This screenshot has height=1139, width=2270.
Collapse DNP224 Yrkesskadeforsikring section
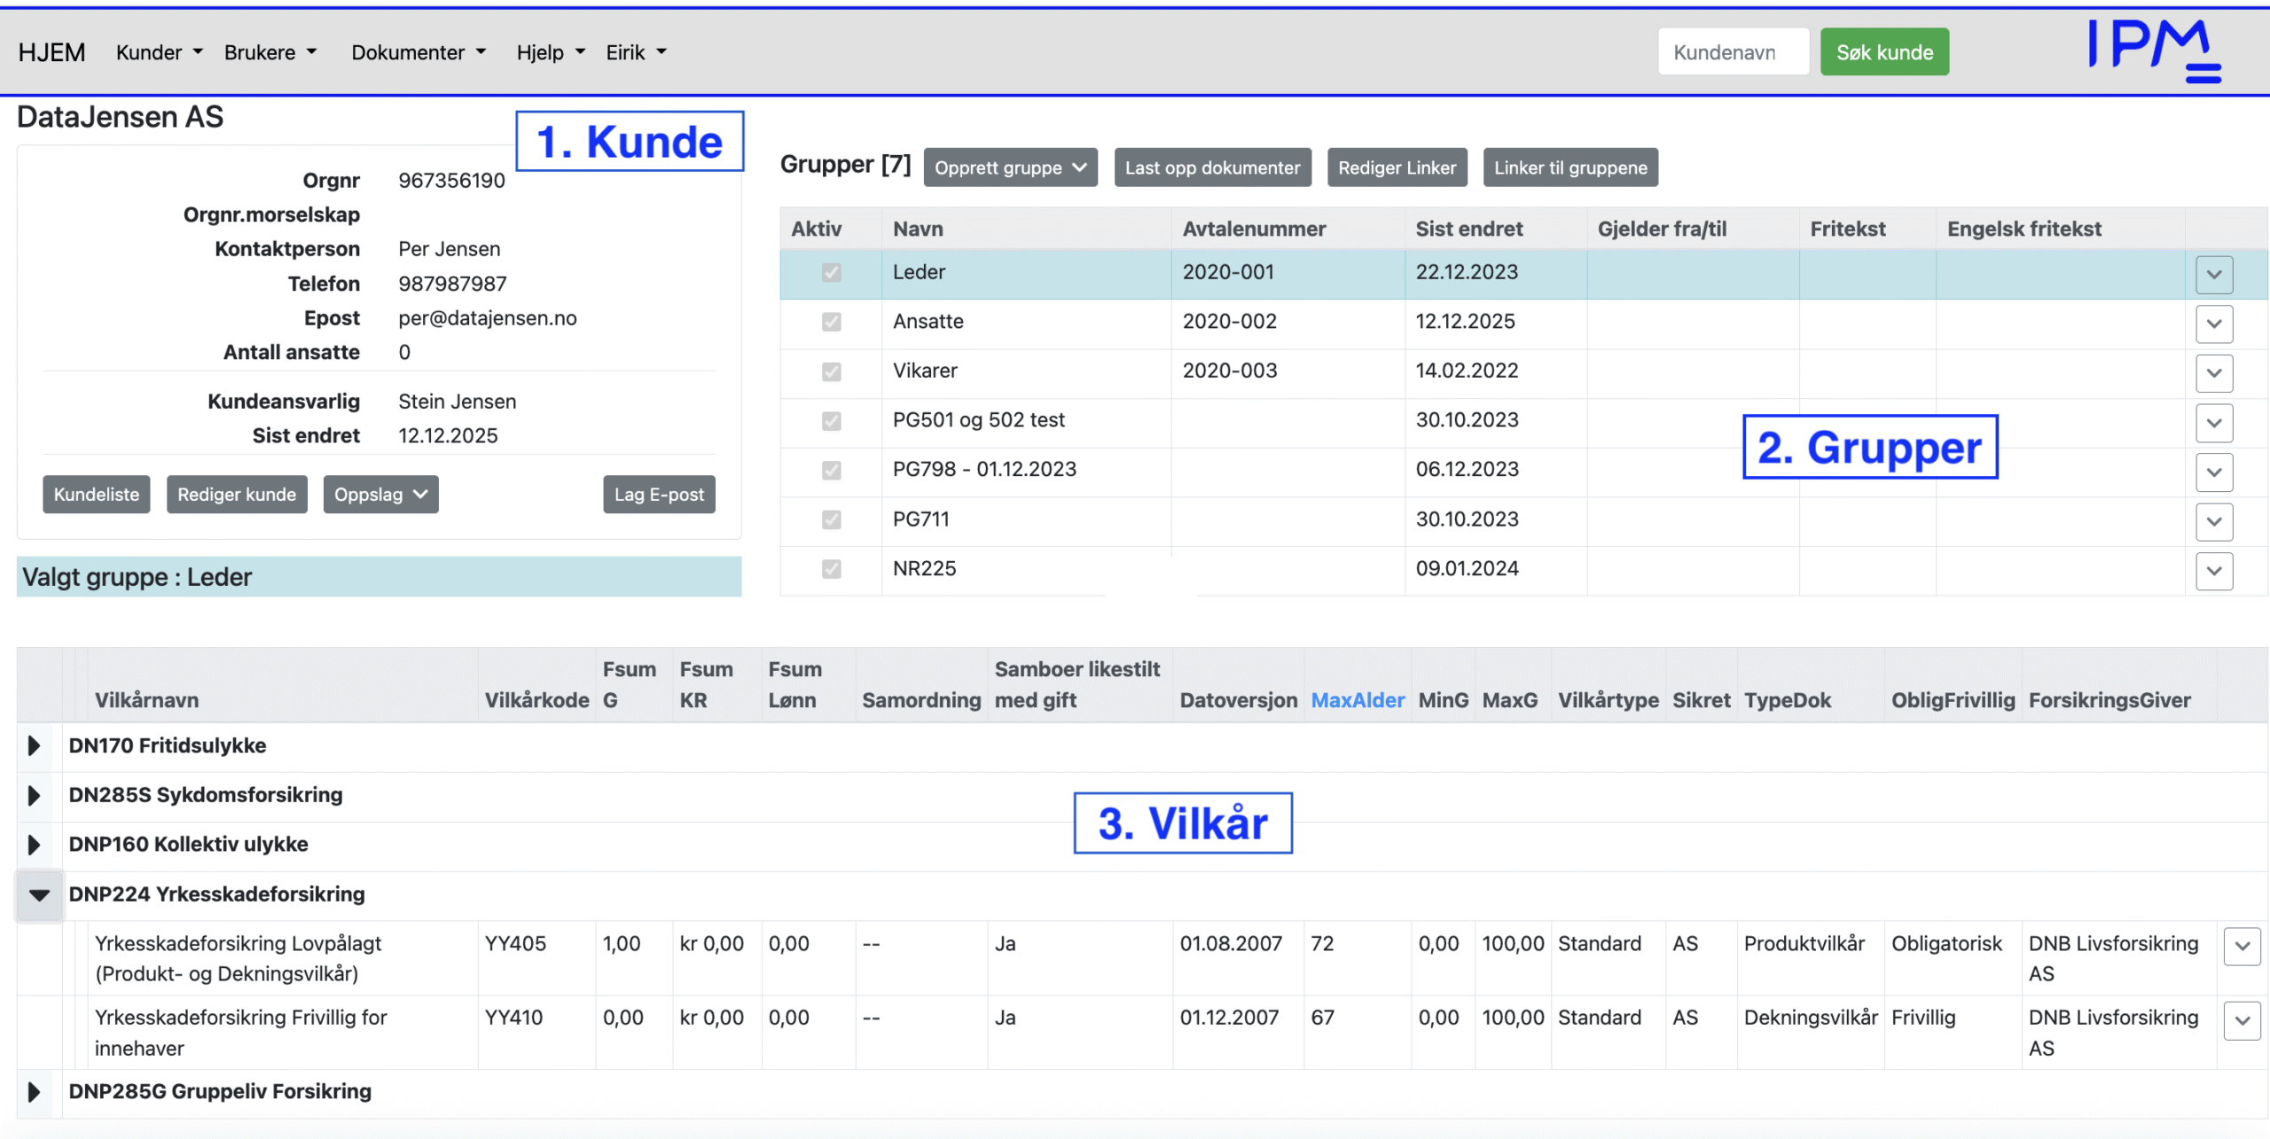[x=39, y=894]
